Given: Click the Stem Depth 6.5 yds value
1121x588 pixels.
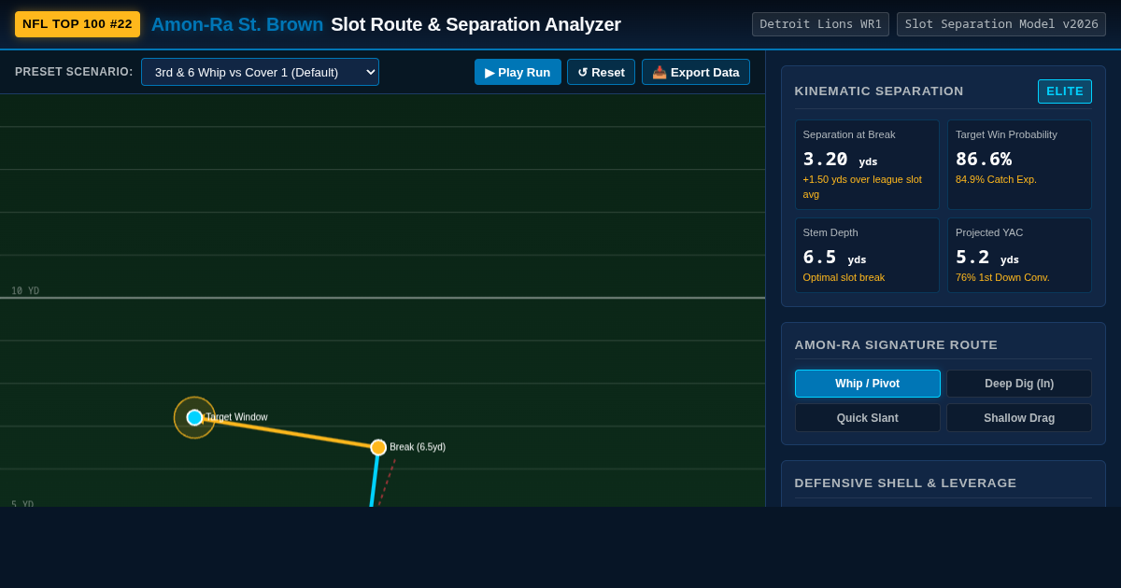Looking at the screenshot, I should 834,258.
